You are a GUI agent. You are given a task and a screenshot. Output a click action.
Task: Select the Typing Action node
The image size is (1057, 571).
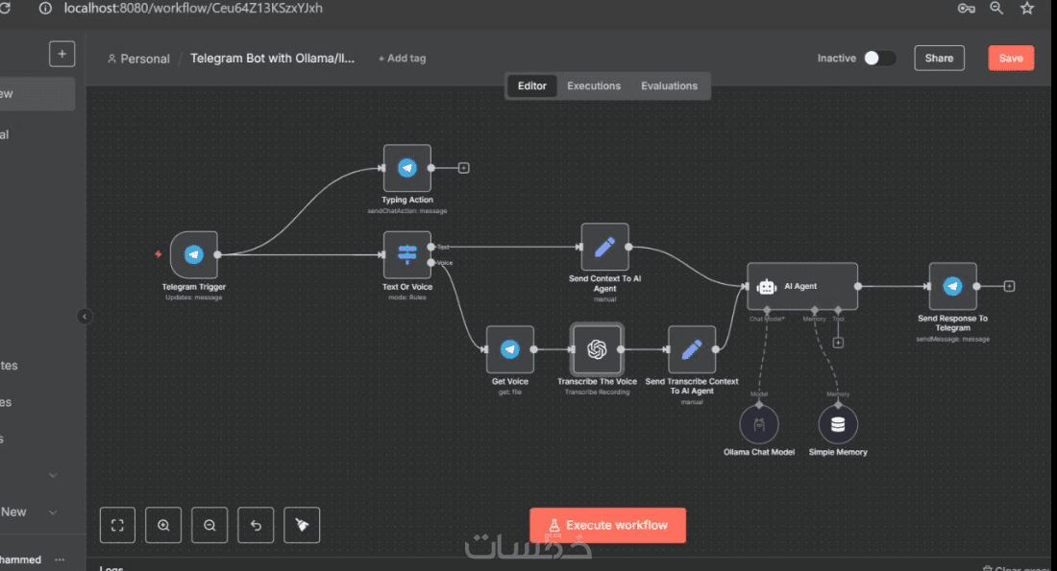(407, 168)
